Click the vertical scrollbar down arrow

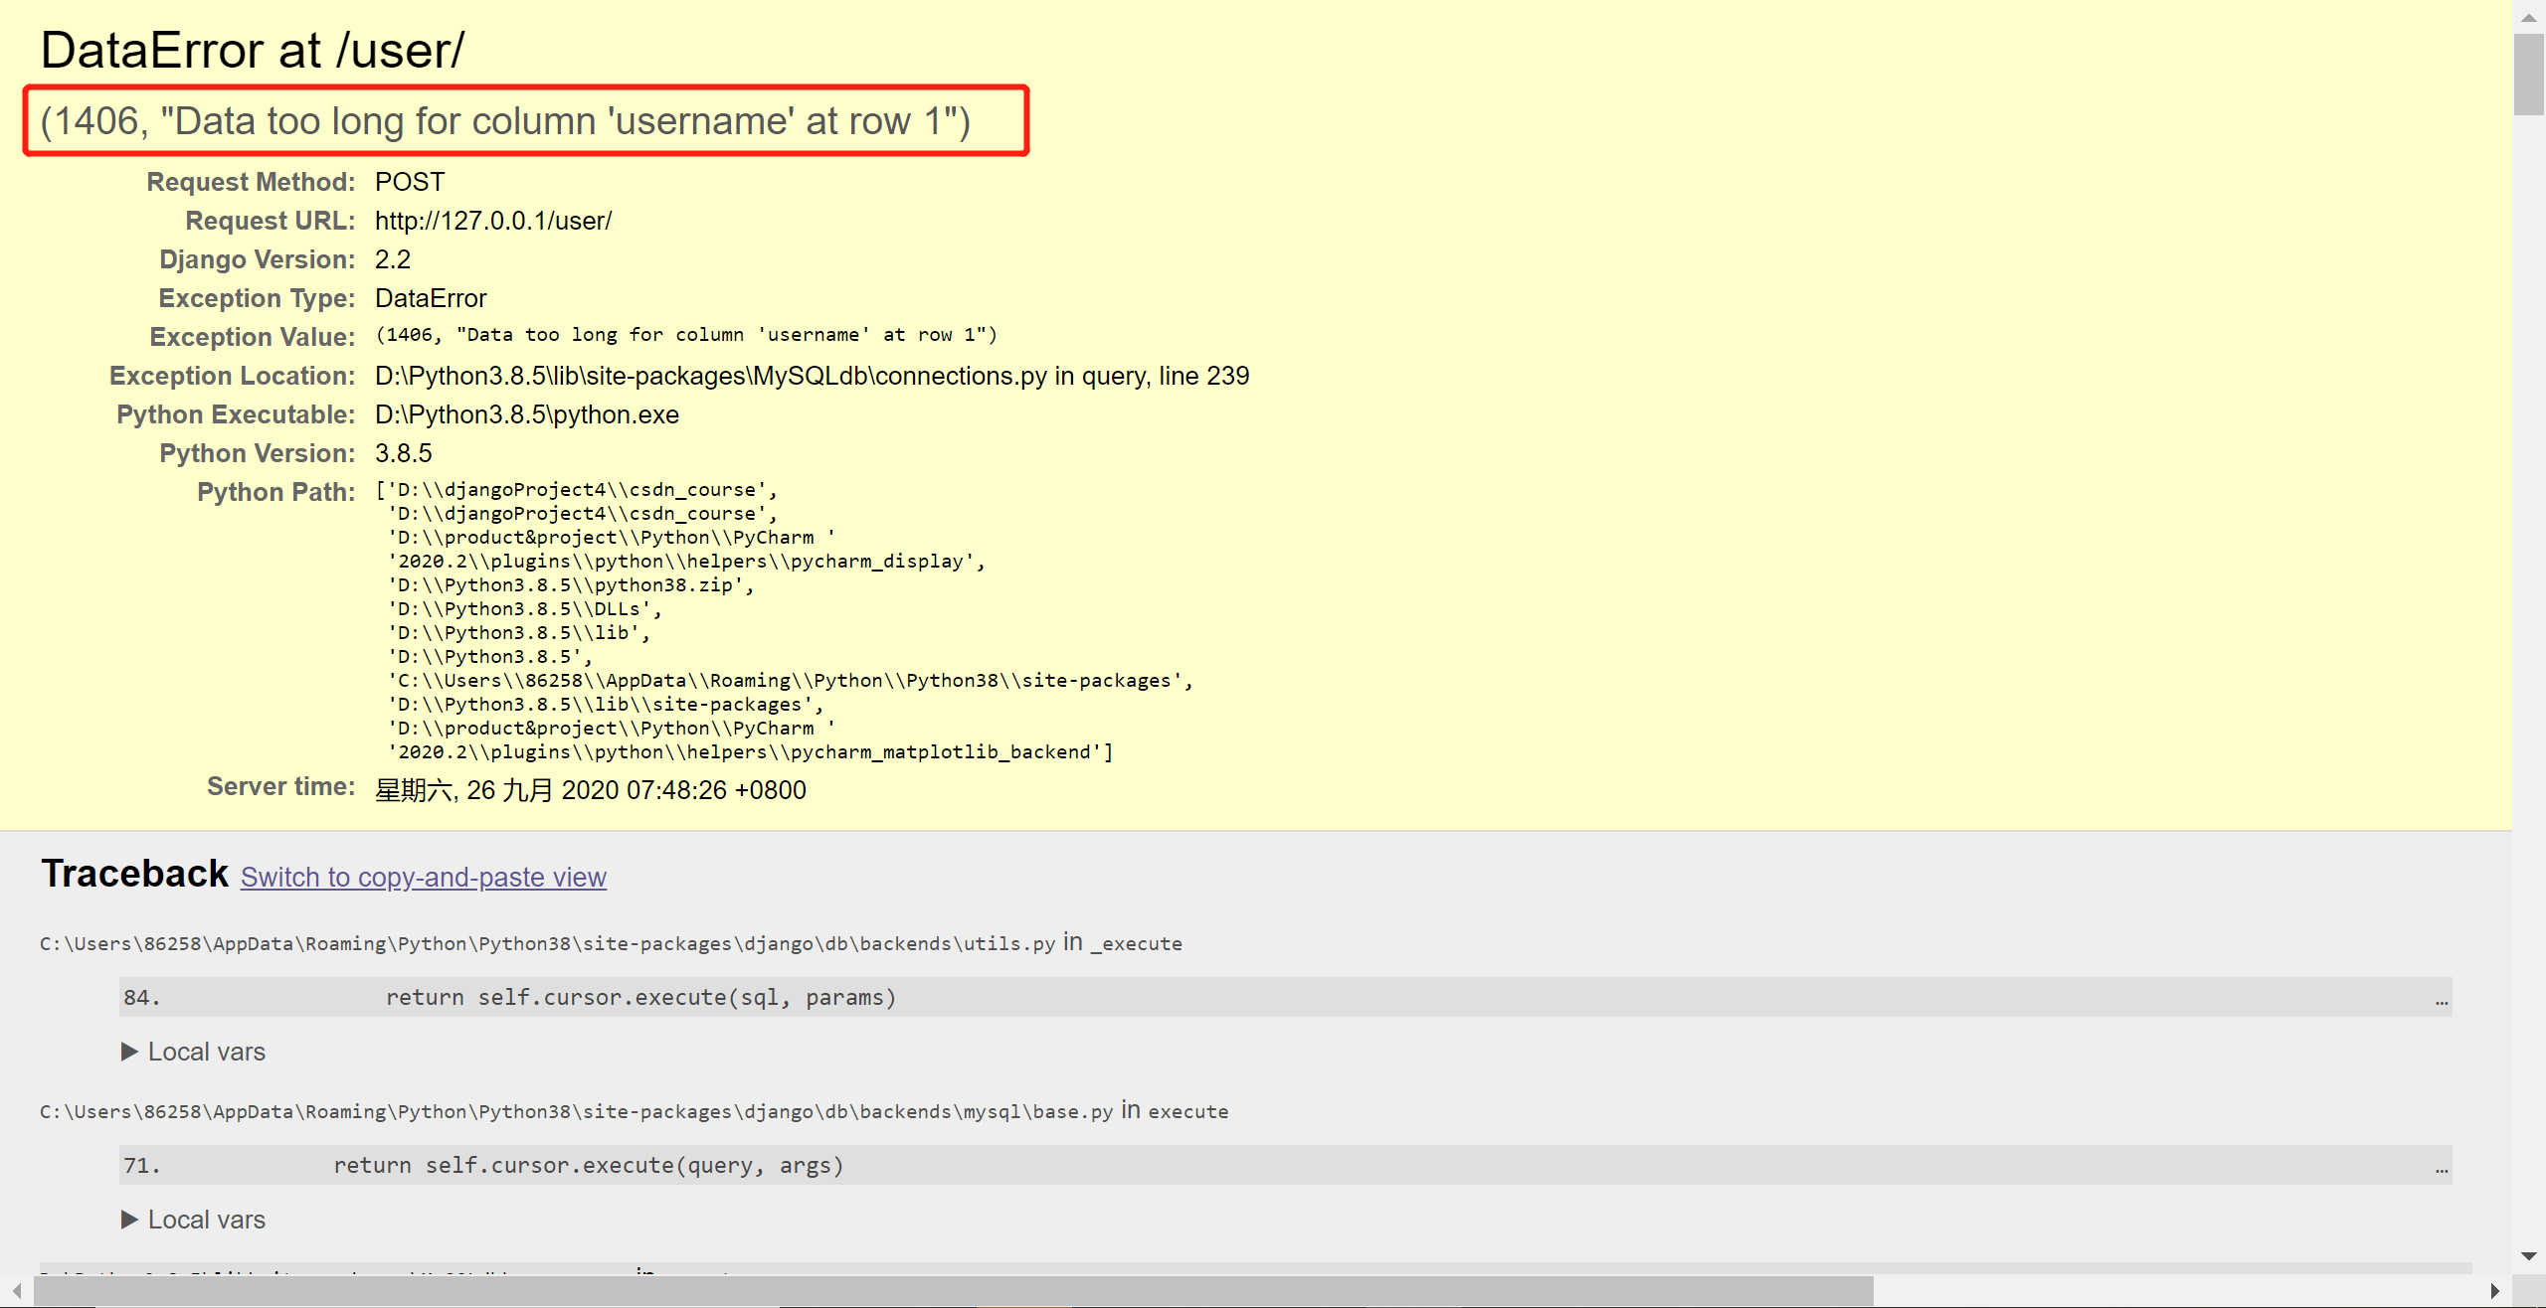(x=2528, y=1256)
